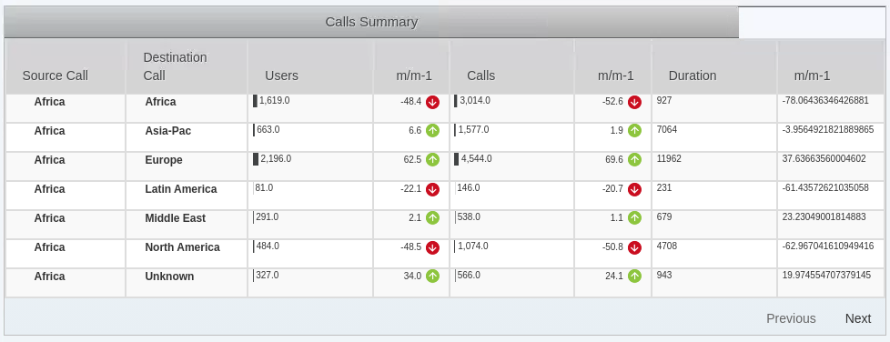This screenshot has height=342, width=890.
Task: Click the green up arrow beside 62.5
Action: [x=432, y=160]
